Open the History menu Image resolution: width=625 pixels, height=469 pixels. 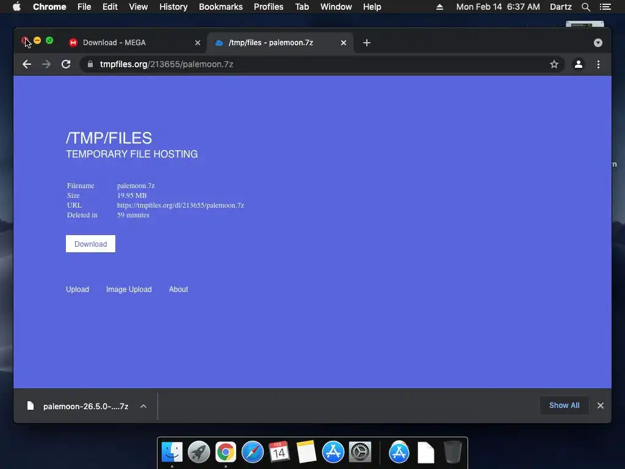point(173,7)
